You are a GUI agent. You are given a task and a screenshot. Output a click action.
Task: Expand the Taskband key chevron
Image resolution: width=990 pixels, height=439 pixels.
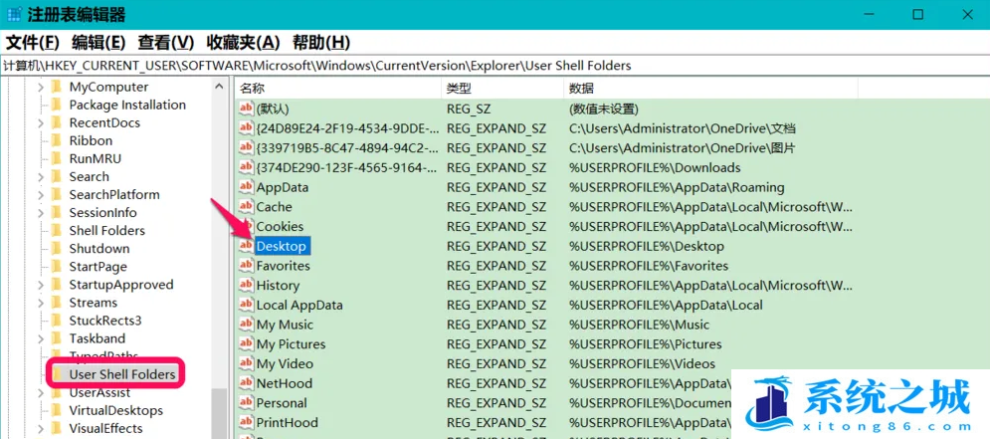pyautogui.click(x=41, y=338)
